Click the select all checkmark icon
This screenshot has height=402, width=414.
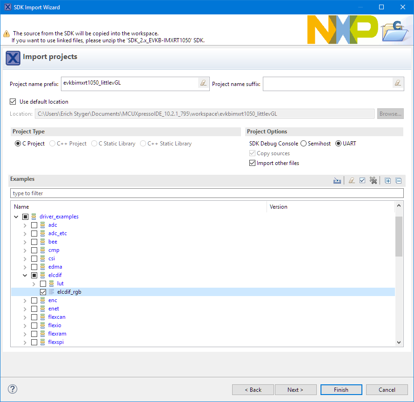362,180
